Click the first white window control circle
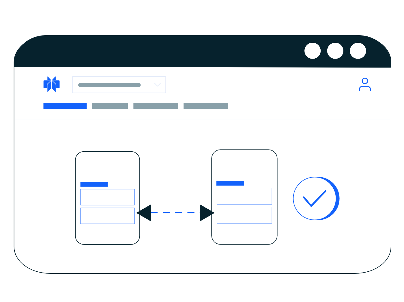This screenshot has height=302, width=404. (x=313, y=51)
